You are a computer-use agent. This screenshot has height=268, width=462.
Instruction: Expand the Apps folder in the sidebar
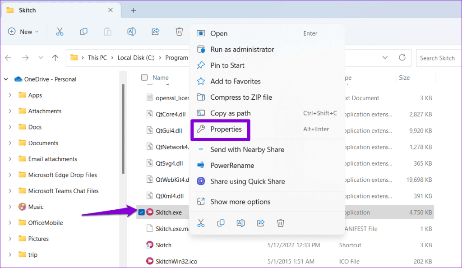[x=9, y=95]
